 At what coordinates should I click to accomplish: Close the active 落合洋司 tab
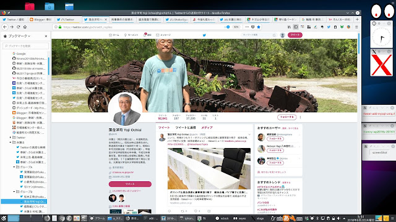click(106, 19)
